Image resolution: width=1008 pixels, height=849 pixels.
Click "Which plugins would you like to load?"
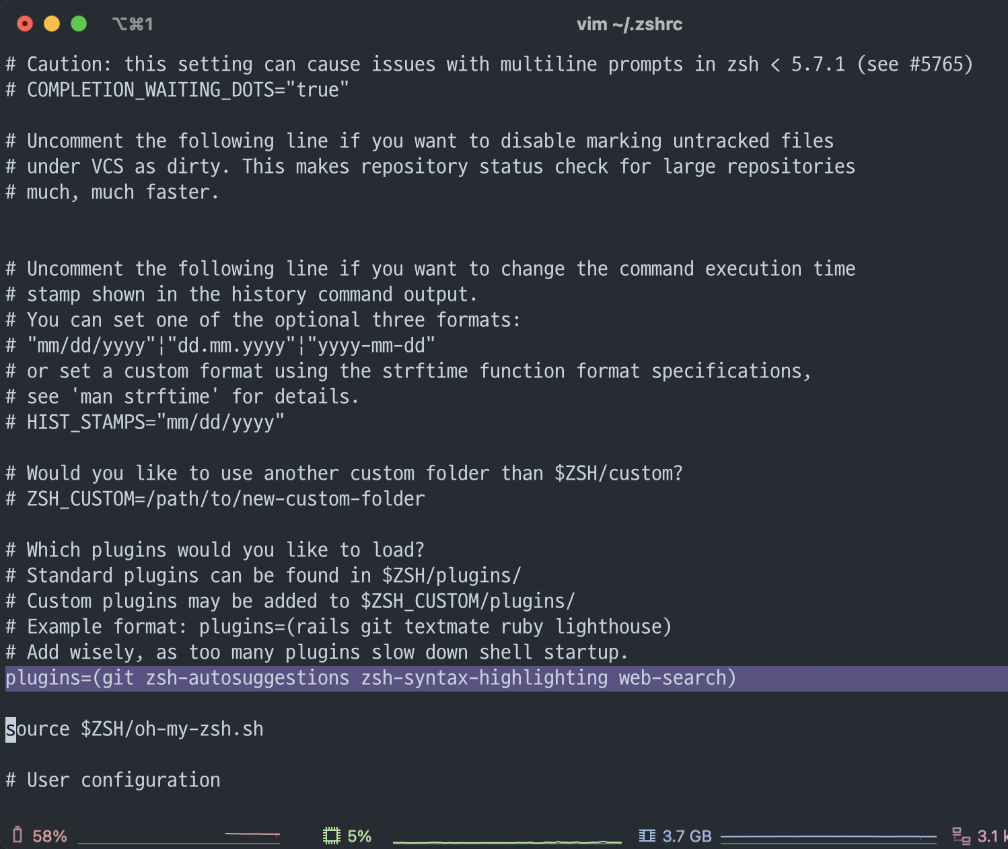pos(215,550)
